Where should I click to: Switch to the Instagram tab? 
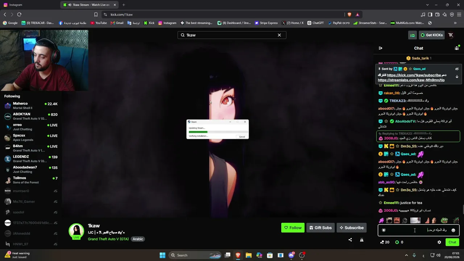(x=29, y=5)
